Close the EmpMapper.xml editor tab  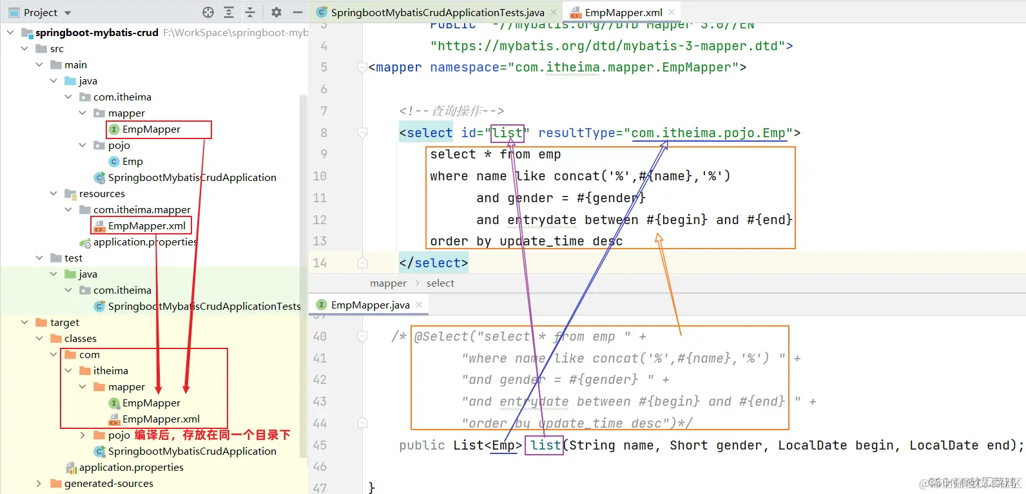tap(672, 12)
